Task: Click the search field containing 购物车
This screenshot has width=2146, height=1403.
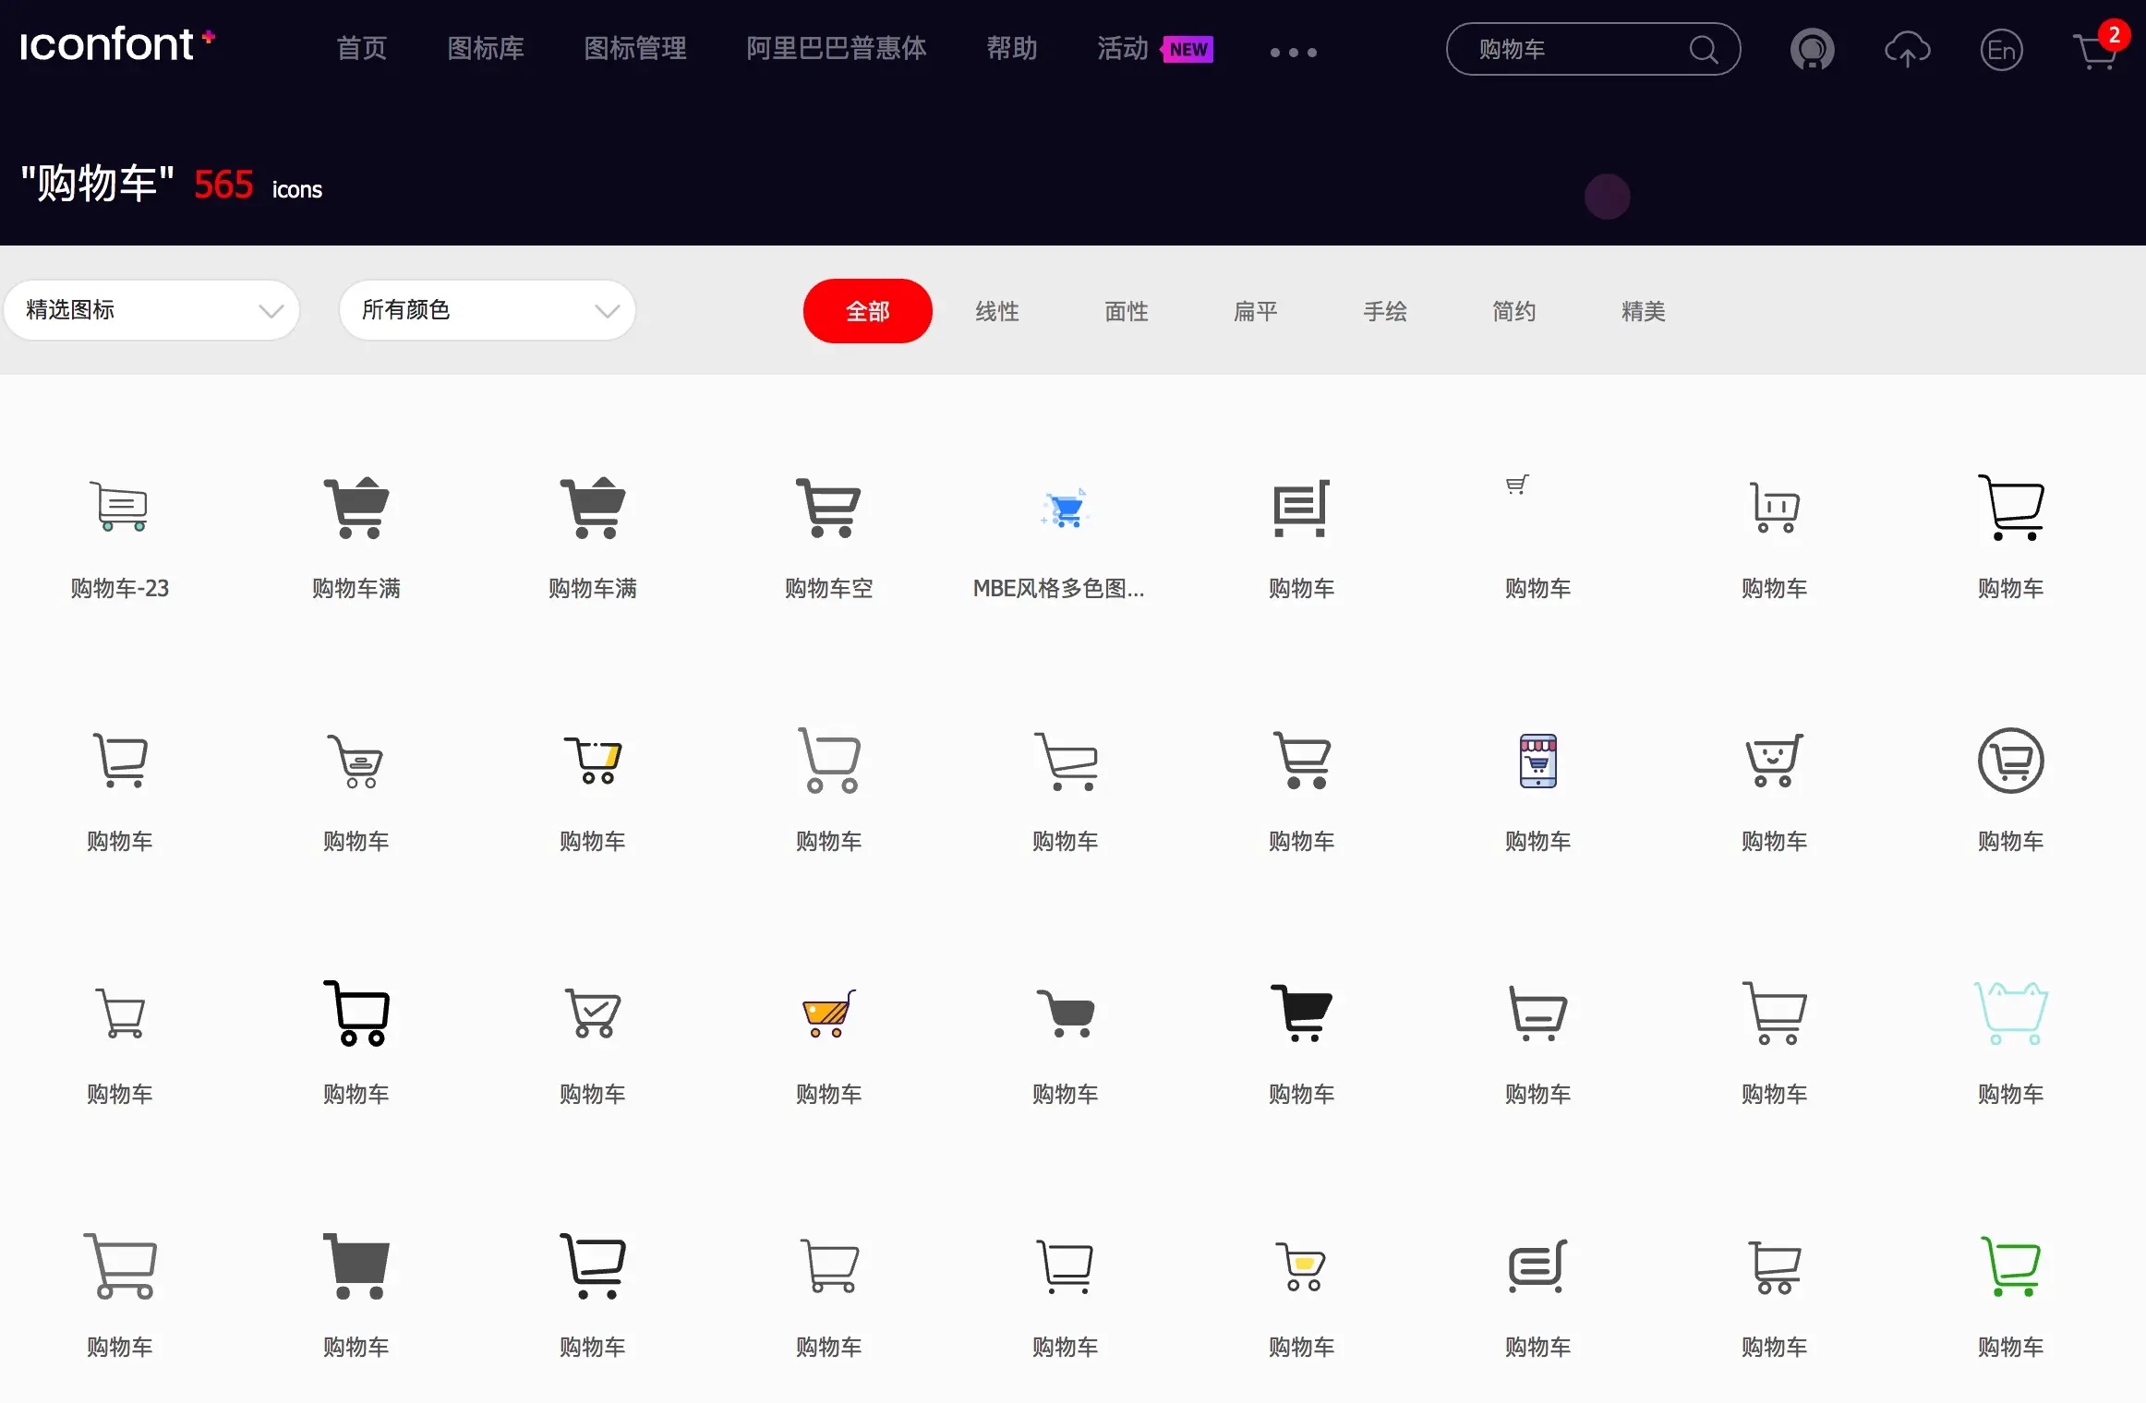Action: pos(1570,50)
